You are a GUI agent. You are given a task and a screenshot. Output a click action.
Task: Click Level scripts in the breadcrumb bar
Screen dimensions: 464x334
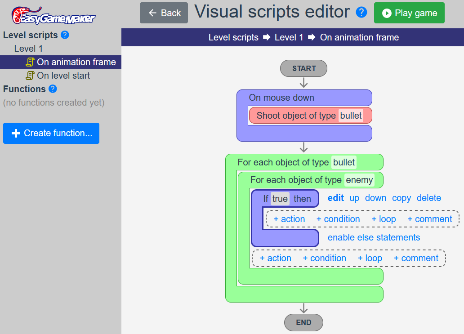pyautogui.click(x=233, y=37)
